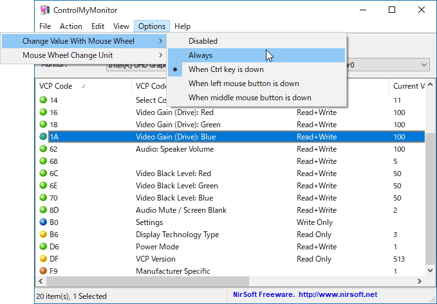Click the green icon next to code 6C
437x304 pixels.
[43, 173]
